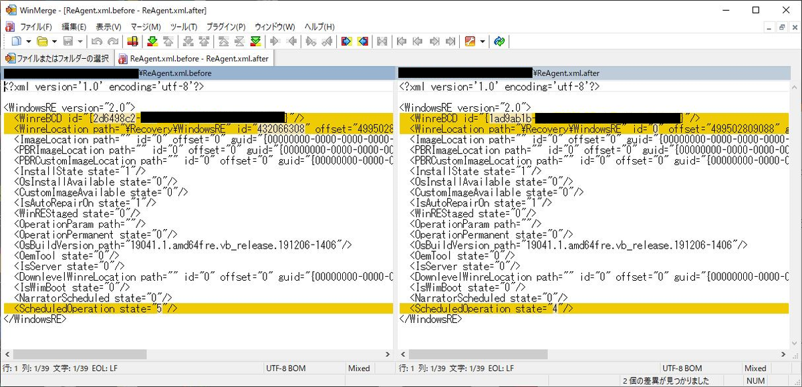Click left pane WinreBCD id line
This screenshot has height=387, width=802.
coord(198,118)
